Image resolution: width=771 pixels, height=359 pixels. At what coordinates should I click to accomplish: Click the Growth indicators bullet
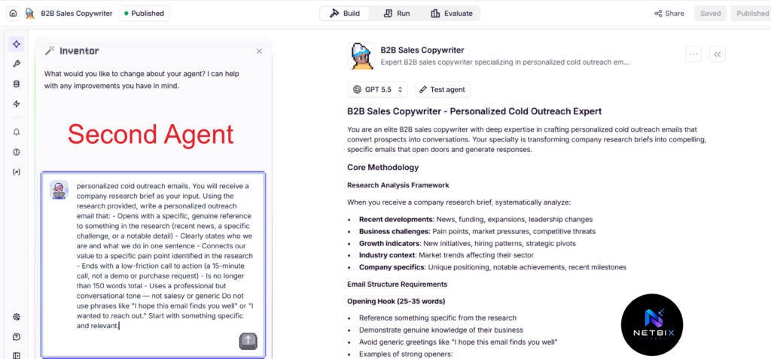[x=467, y=243]
